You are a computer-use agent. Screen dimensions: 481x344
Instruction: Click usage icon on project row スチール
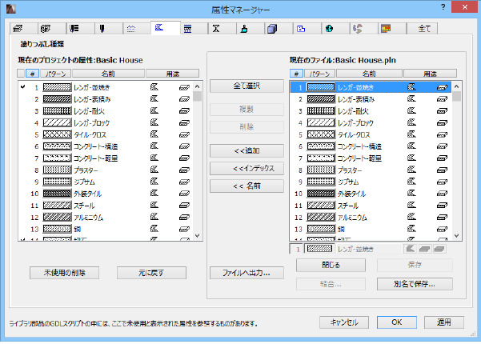point(184,206)
